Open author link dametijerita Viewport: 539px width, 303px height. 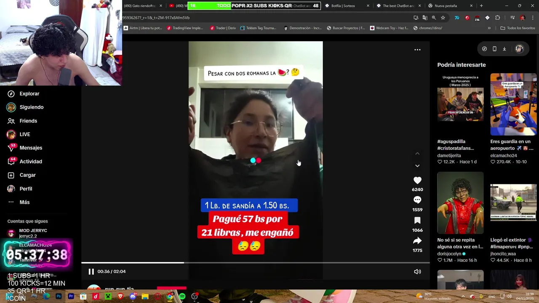click(x=449, y=156)
